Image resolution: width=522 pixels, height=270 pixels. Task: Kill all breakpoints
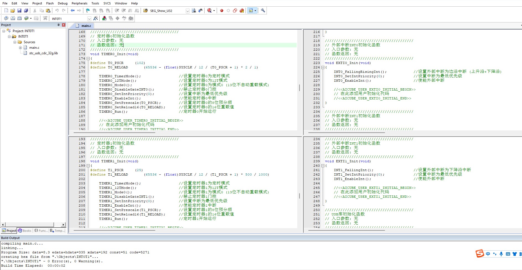click(242, 11)
